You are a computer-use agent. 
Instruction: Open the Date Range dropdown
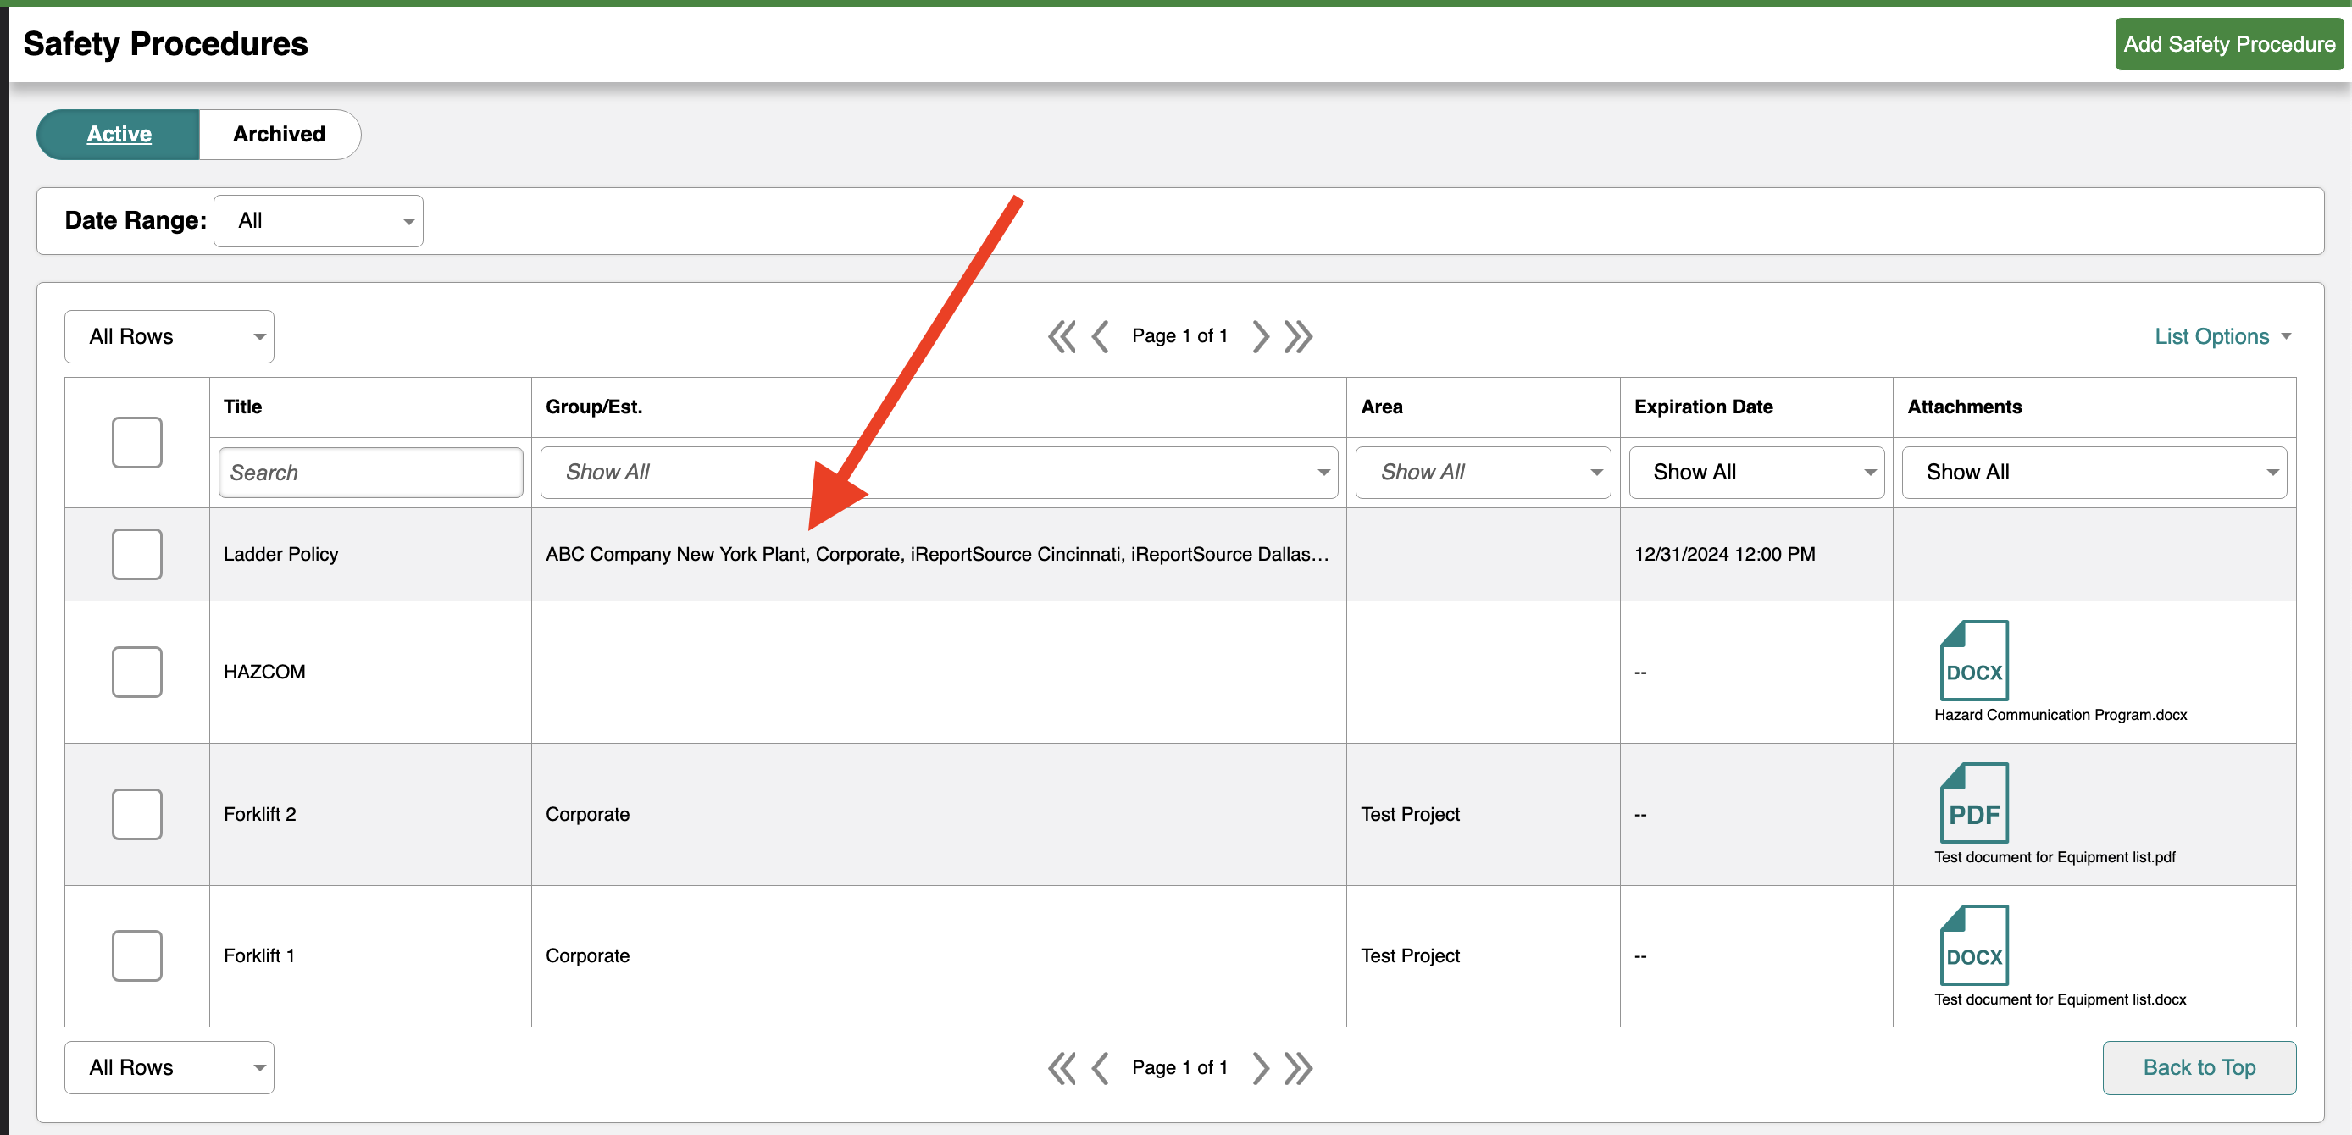coord(319,221)
